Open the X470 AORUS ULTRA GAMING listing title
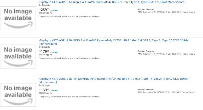Image resolution: width=203 pixels, height=110 pixels. (114, 80)
